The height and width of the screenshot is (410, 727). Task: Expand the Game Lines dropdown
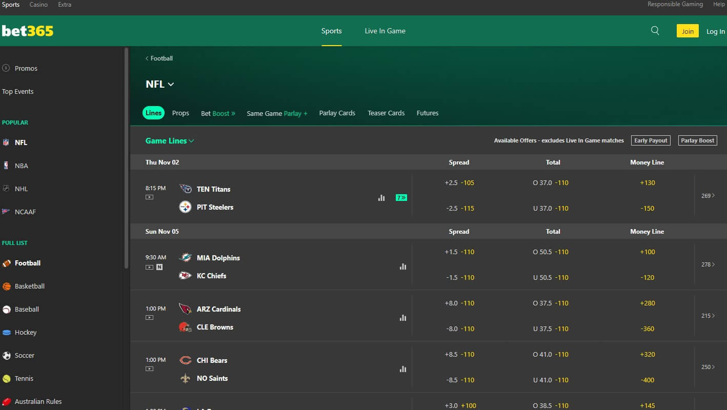coord(170,140)
